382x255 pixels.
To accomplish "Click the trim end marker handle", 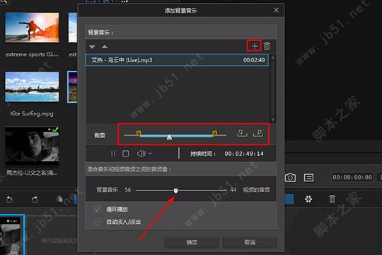I will point(214,133).
